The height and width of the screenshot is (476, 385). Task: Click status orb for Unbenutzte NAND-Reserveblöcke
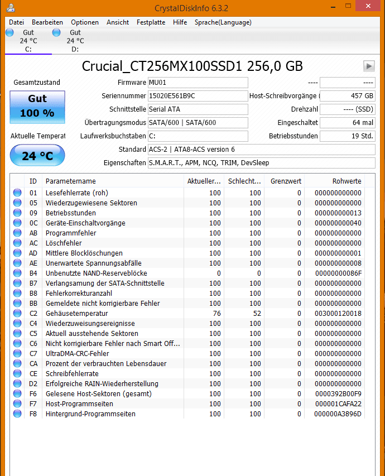tap(17, 273)
